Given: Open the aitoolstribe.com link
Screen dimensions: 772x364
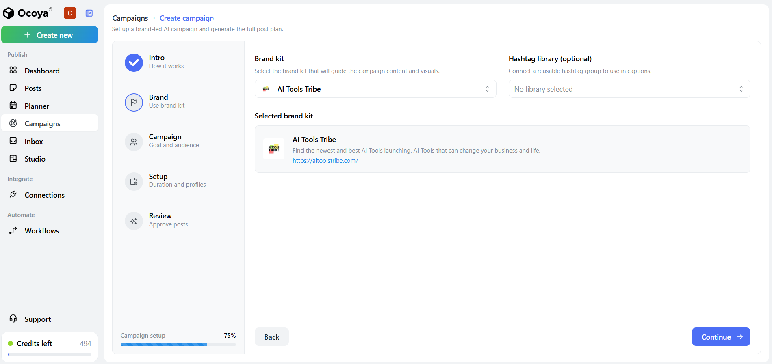Looking at the screenshot, I should pos(325,161).
